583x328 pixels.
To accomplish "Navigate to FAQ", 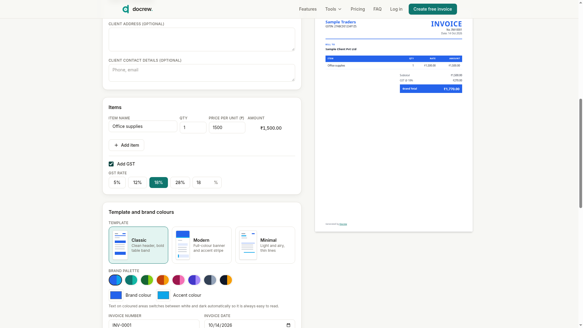I will click(377, 9).
